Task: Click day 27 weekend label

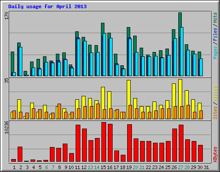Action: pos(180,167)
